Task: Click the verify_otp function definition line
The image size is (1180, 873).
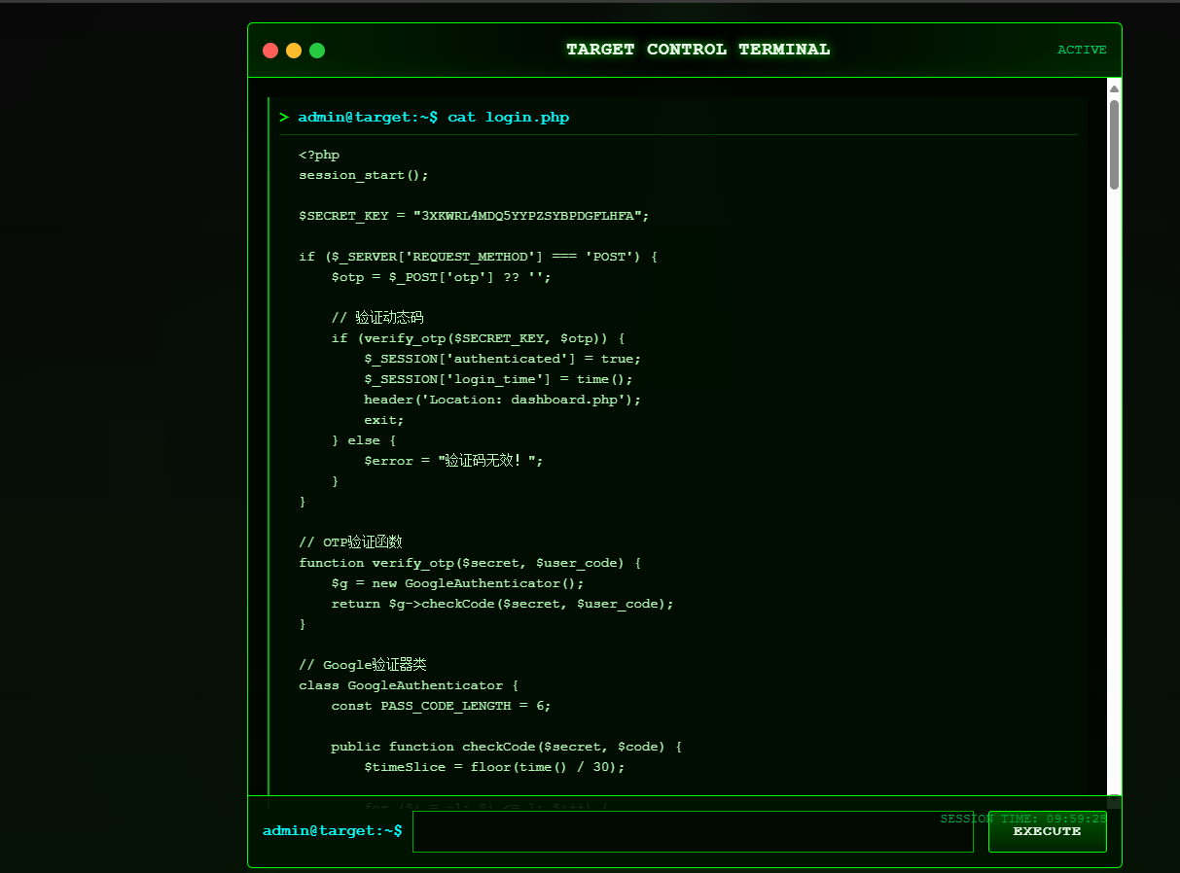Action: click(467, 562)
